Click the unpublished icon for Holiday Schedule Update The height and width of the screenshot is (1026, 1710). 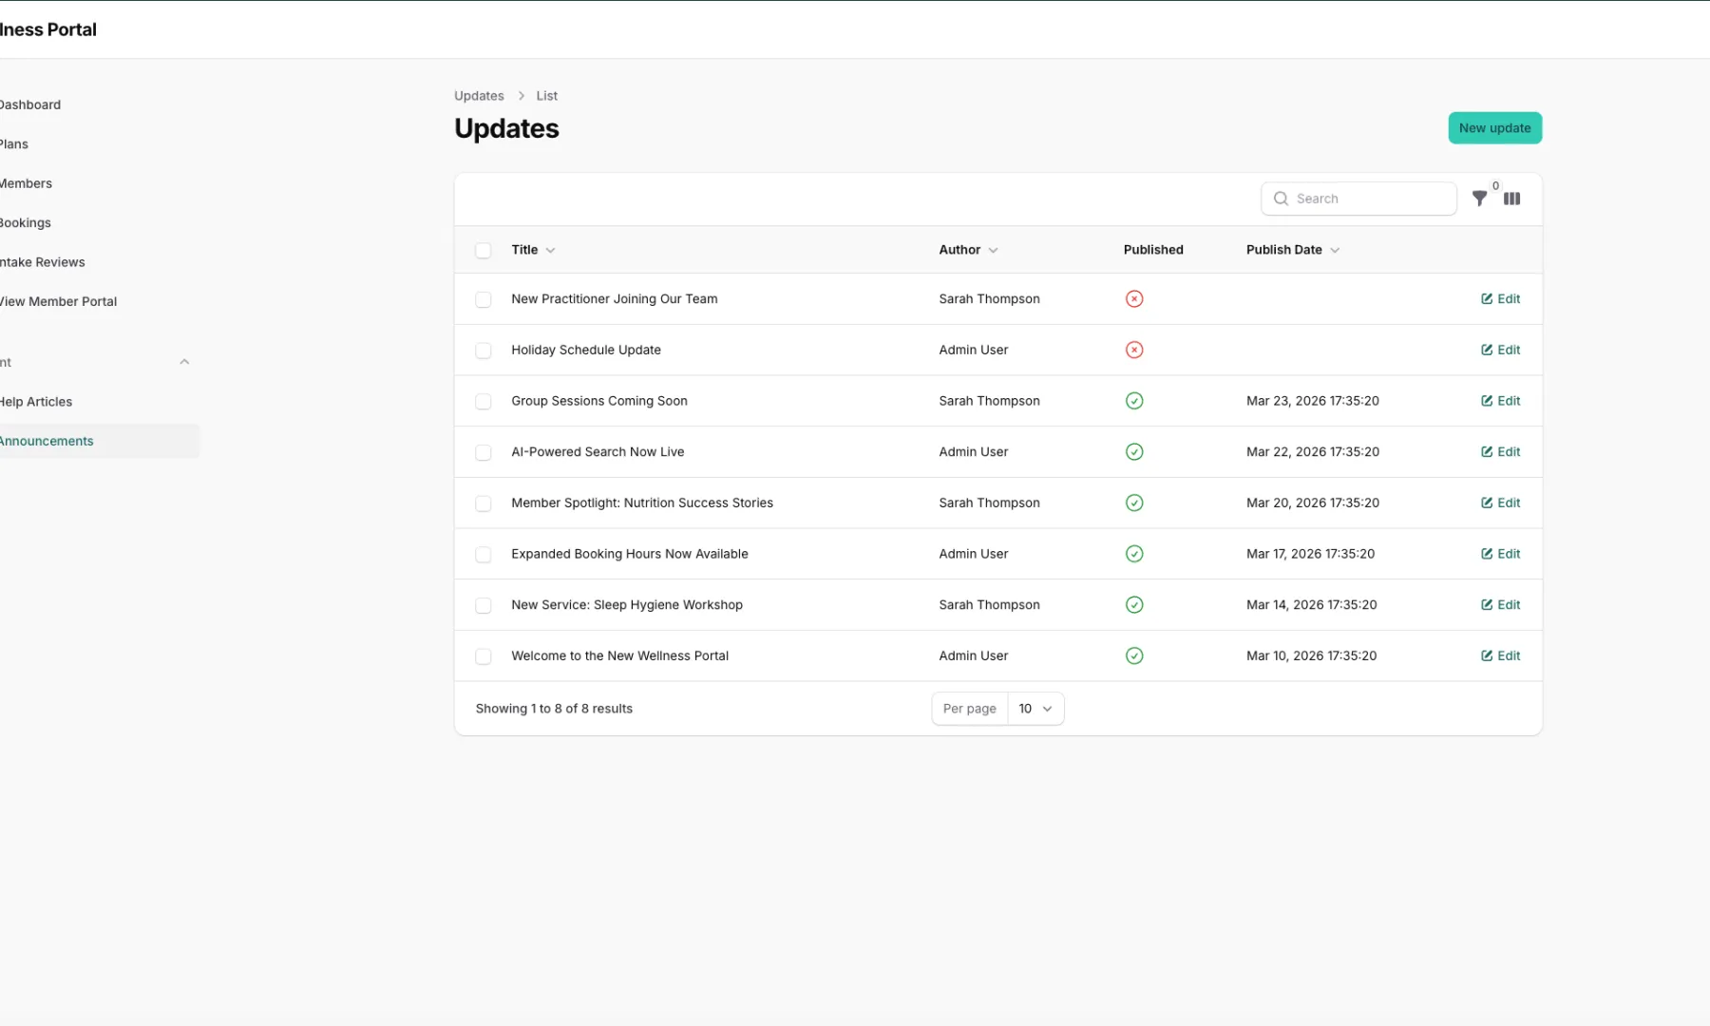click(x=1133, y=350)
